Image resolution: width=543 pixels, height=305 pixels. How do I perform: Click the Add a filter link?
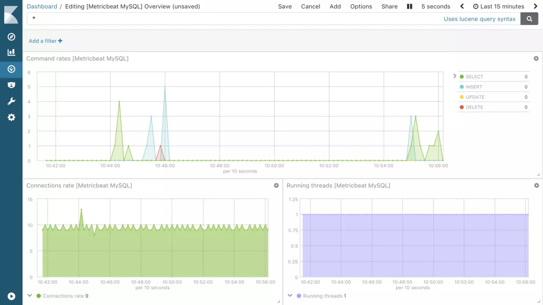pos(45,41)
